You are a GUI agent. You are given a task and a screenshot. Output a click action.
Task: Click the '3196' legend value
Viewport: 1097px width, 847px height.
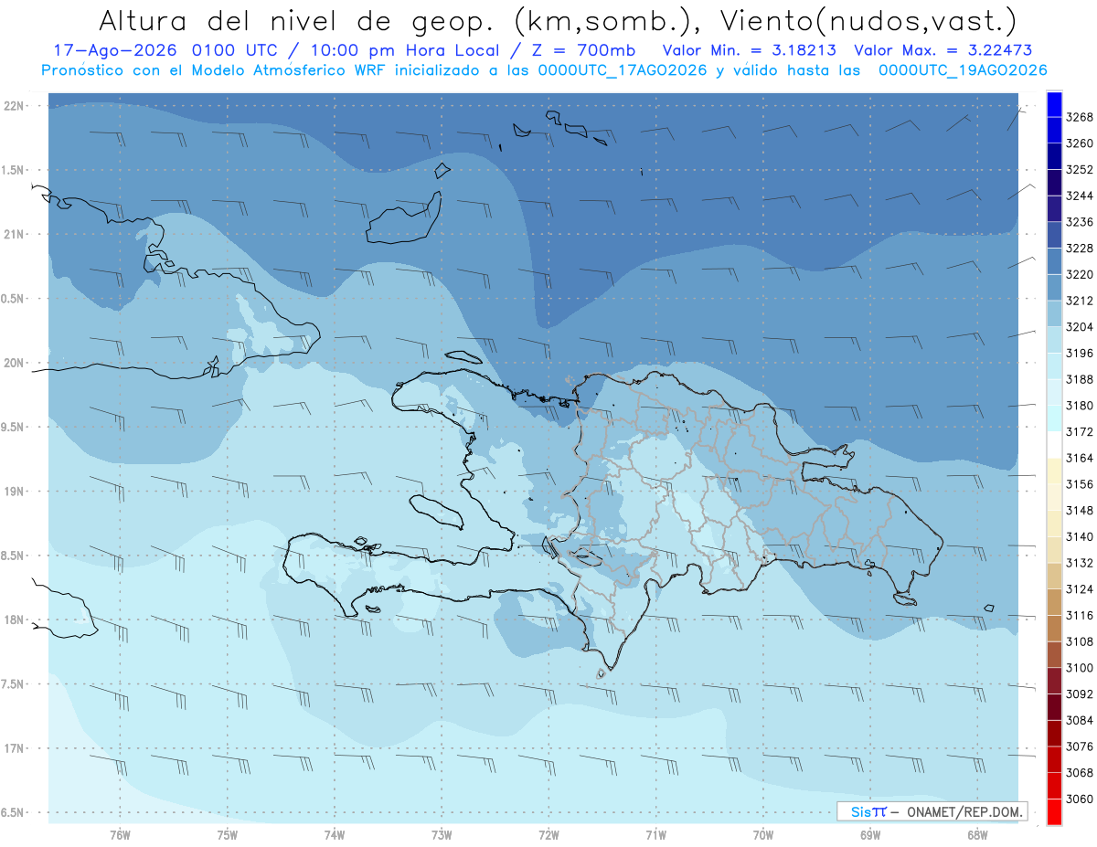coord(1080,353)
